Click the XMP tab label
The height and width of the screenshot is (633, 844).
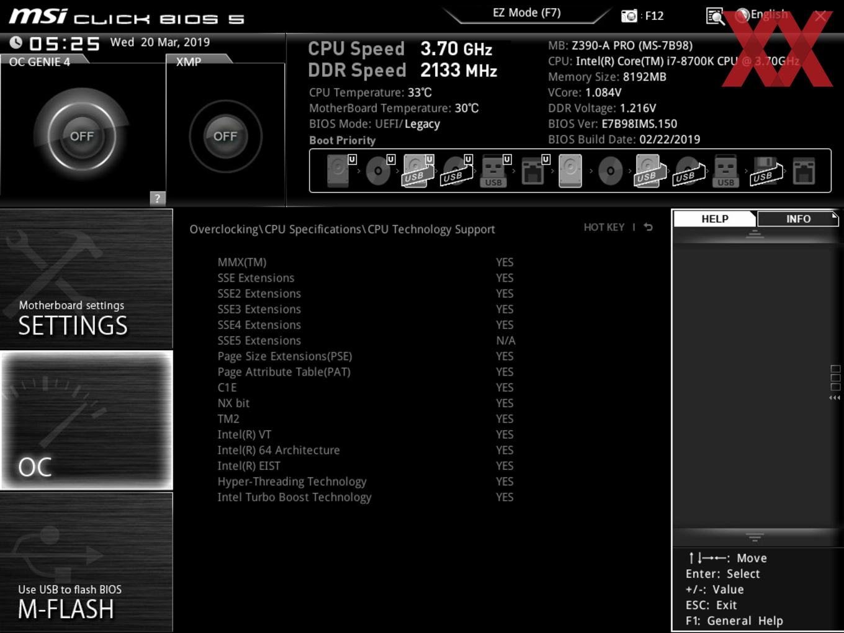pos(189,61)
